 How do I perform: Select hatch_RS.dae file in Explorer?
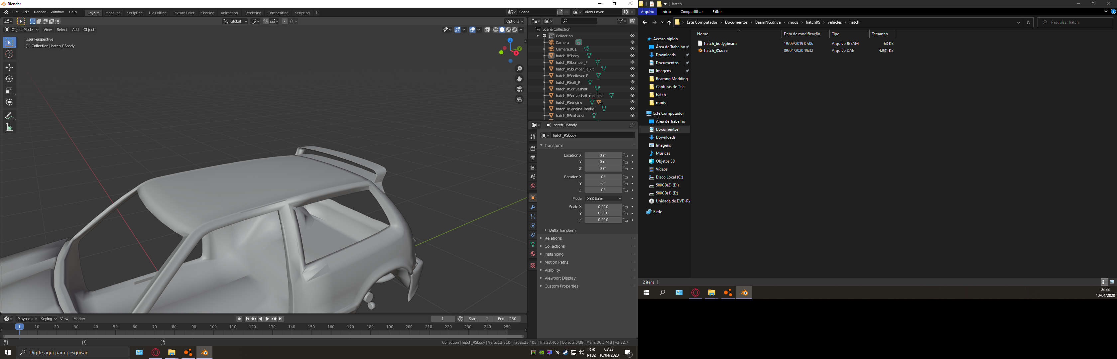pos(715,51)
